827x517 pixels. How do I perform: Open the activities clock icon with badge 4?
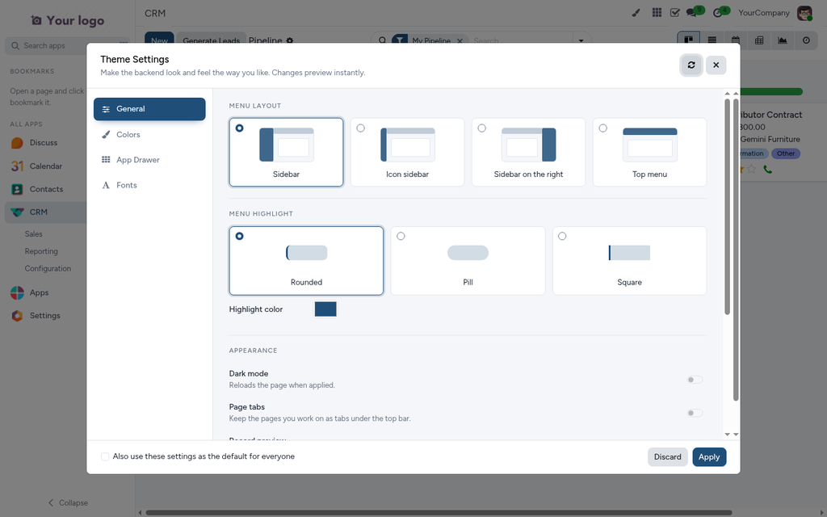tap(718, 13)
